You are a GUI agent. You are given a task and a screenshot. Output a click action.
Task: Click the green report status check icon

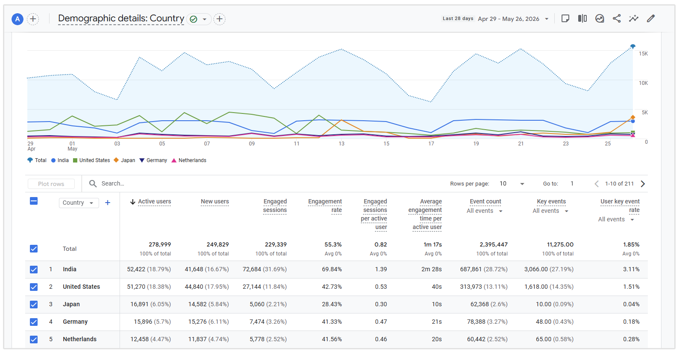pos(193,19)
